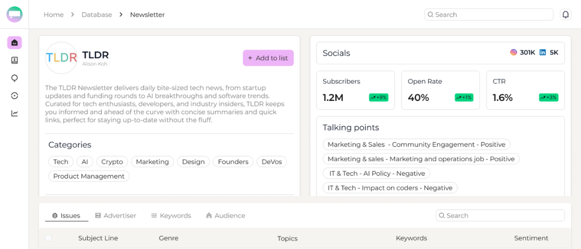Click the Topics column header
The image size is (581, 249).
coord(287,239)
